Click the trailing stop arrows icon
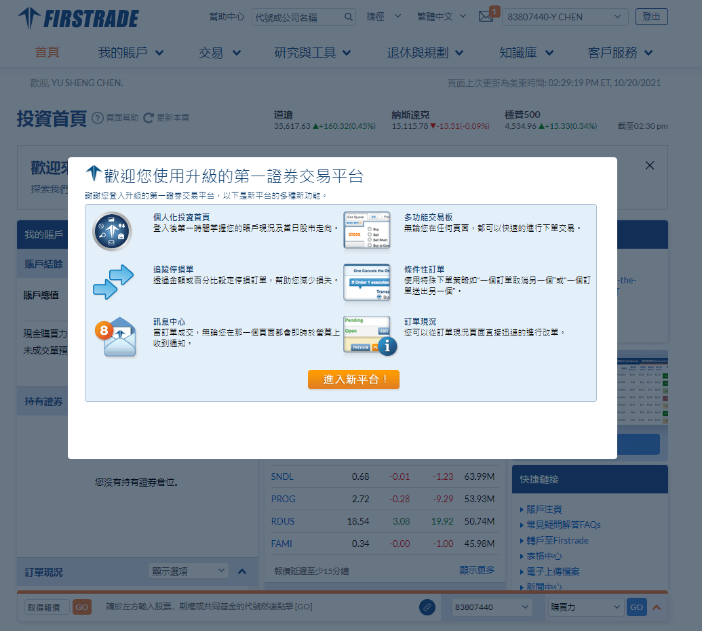 (x=113, y=282)
